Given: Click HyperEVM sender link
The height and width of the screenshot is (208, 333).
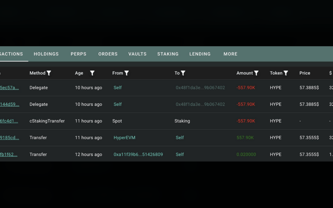Looking at the screenshot, I should [124, 138].
